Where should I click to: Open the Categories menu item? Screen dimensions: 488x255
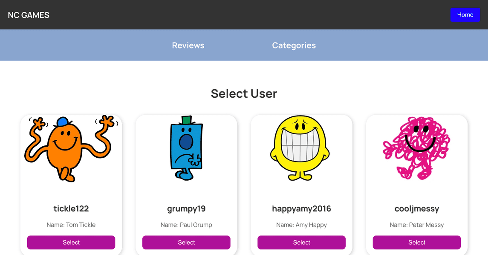294,45
